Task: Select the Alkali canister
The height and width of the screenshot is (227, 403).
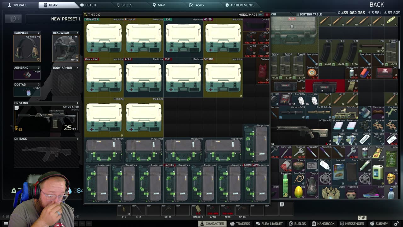Action: click(x=378, y=172)
